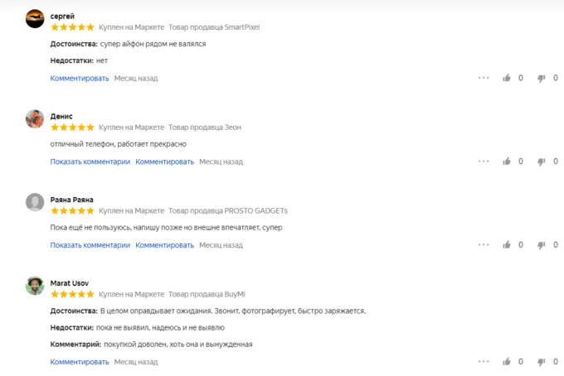Open three-dot menu on Раяна Раяна's review
564x376 pixels.
[x=484, y=245]
